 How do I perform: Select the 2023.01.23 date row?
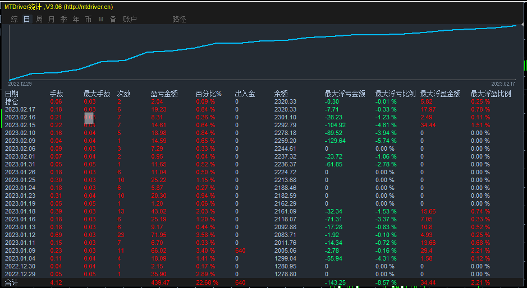[20, 196]
